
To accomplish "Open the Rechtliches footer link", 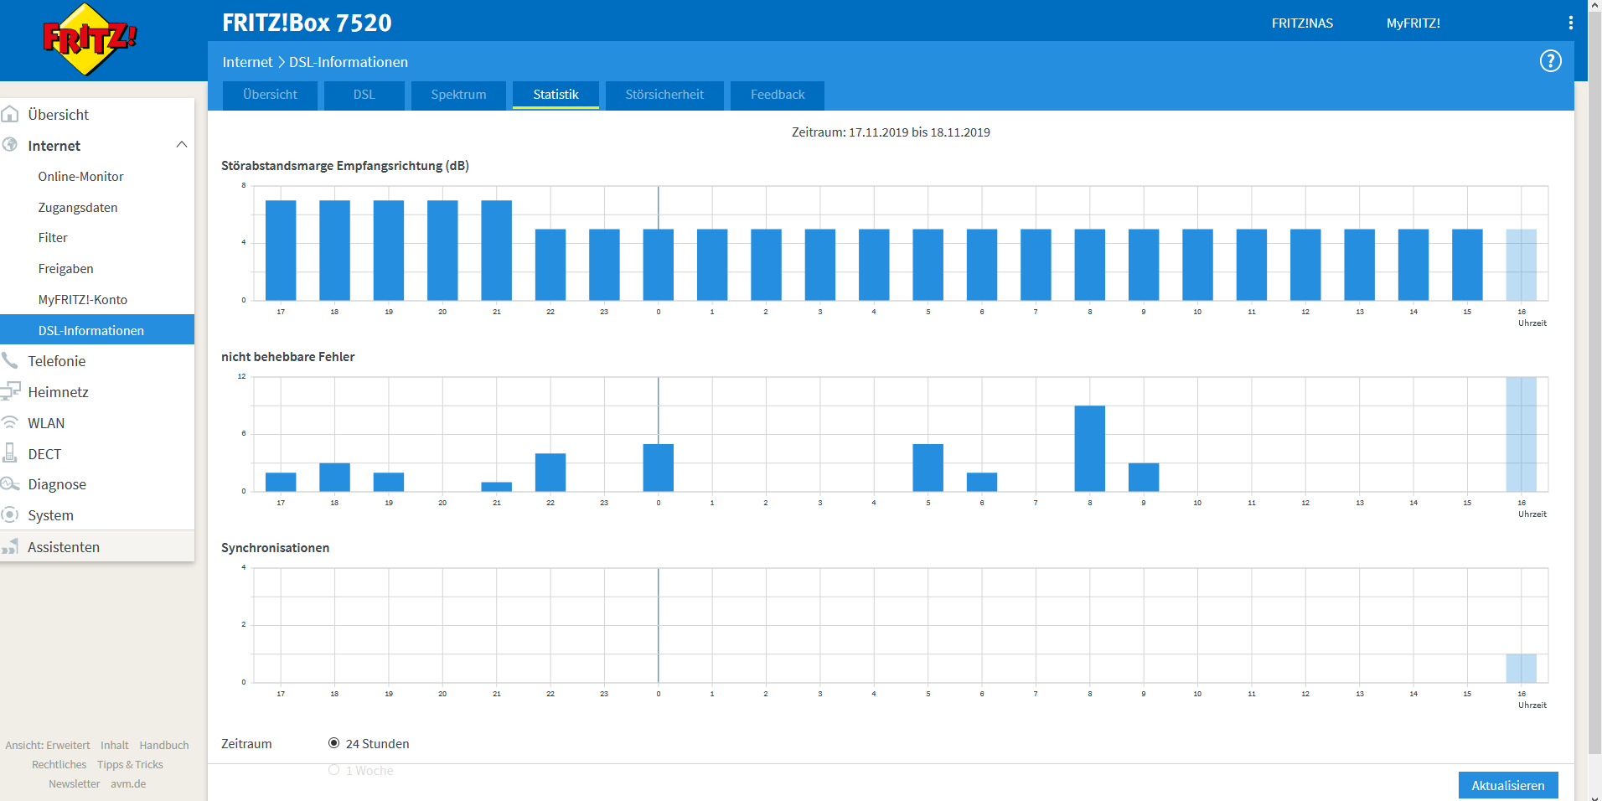I will (59, 764).
